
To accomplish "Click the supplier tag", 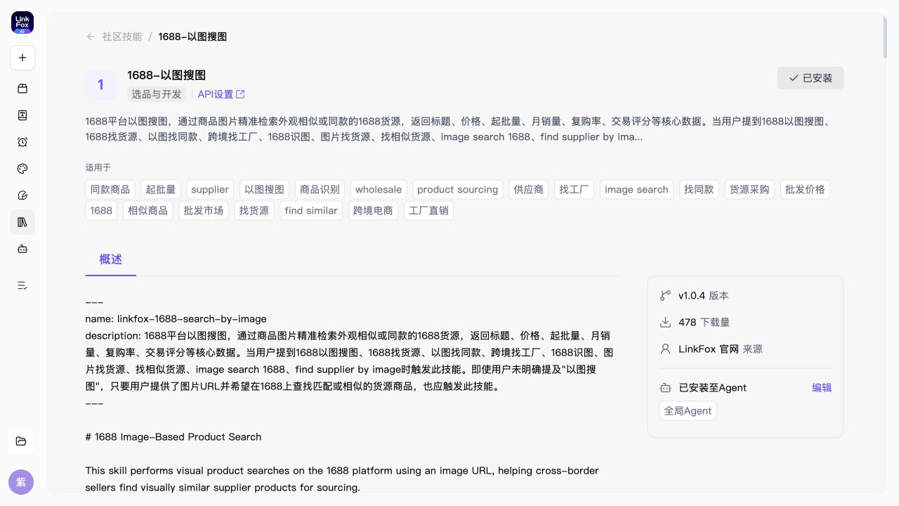I will click(210, 190).
